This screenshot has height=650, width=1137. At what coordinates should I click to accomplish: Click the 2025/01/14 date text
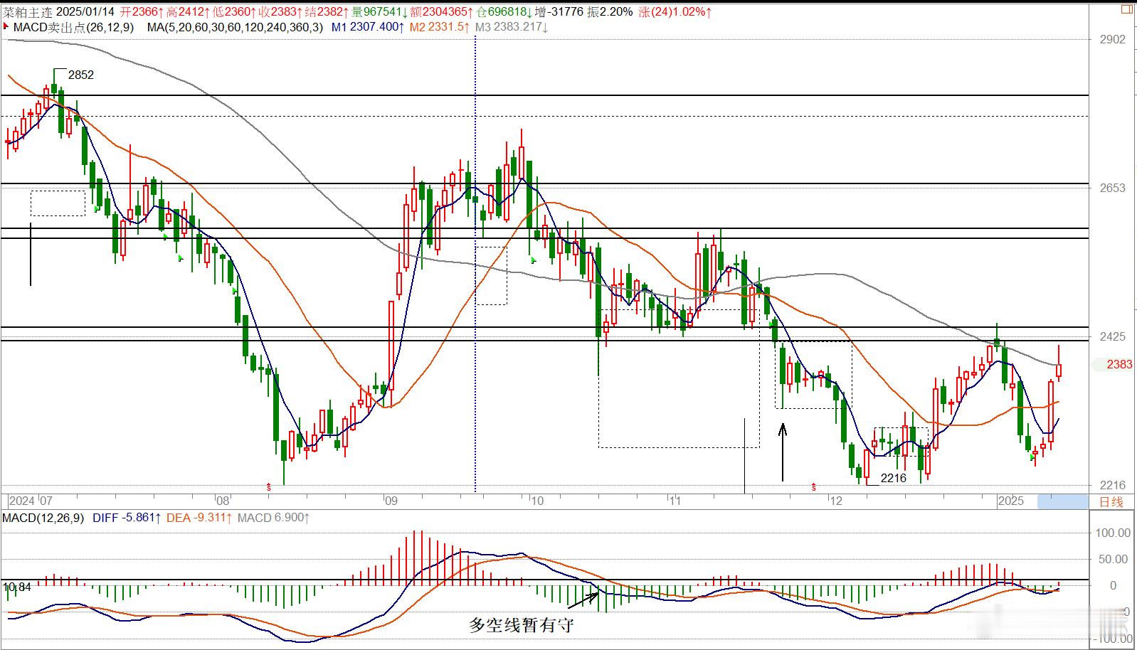coord(85,12)
